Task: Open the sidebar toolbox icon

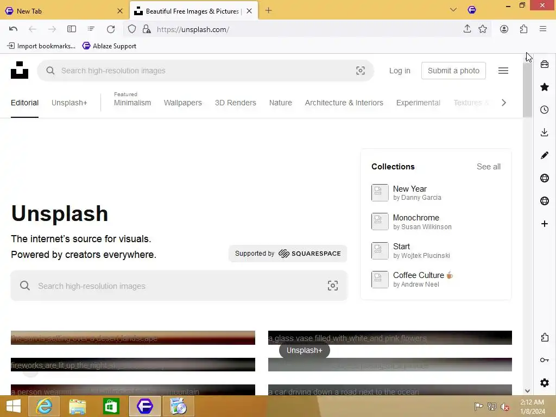Action: coord(545,64)
